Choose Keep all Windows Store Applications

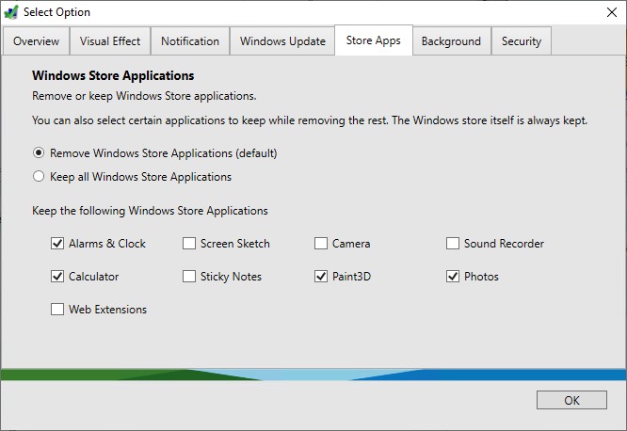click(39, 176)
